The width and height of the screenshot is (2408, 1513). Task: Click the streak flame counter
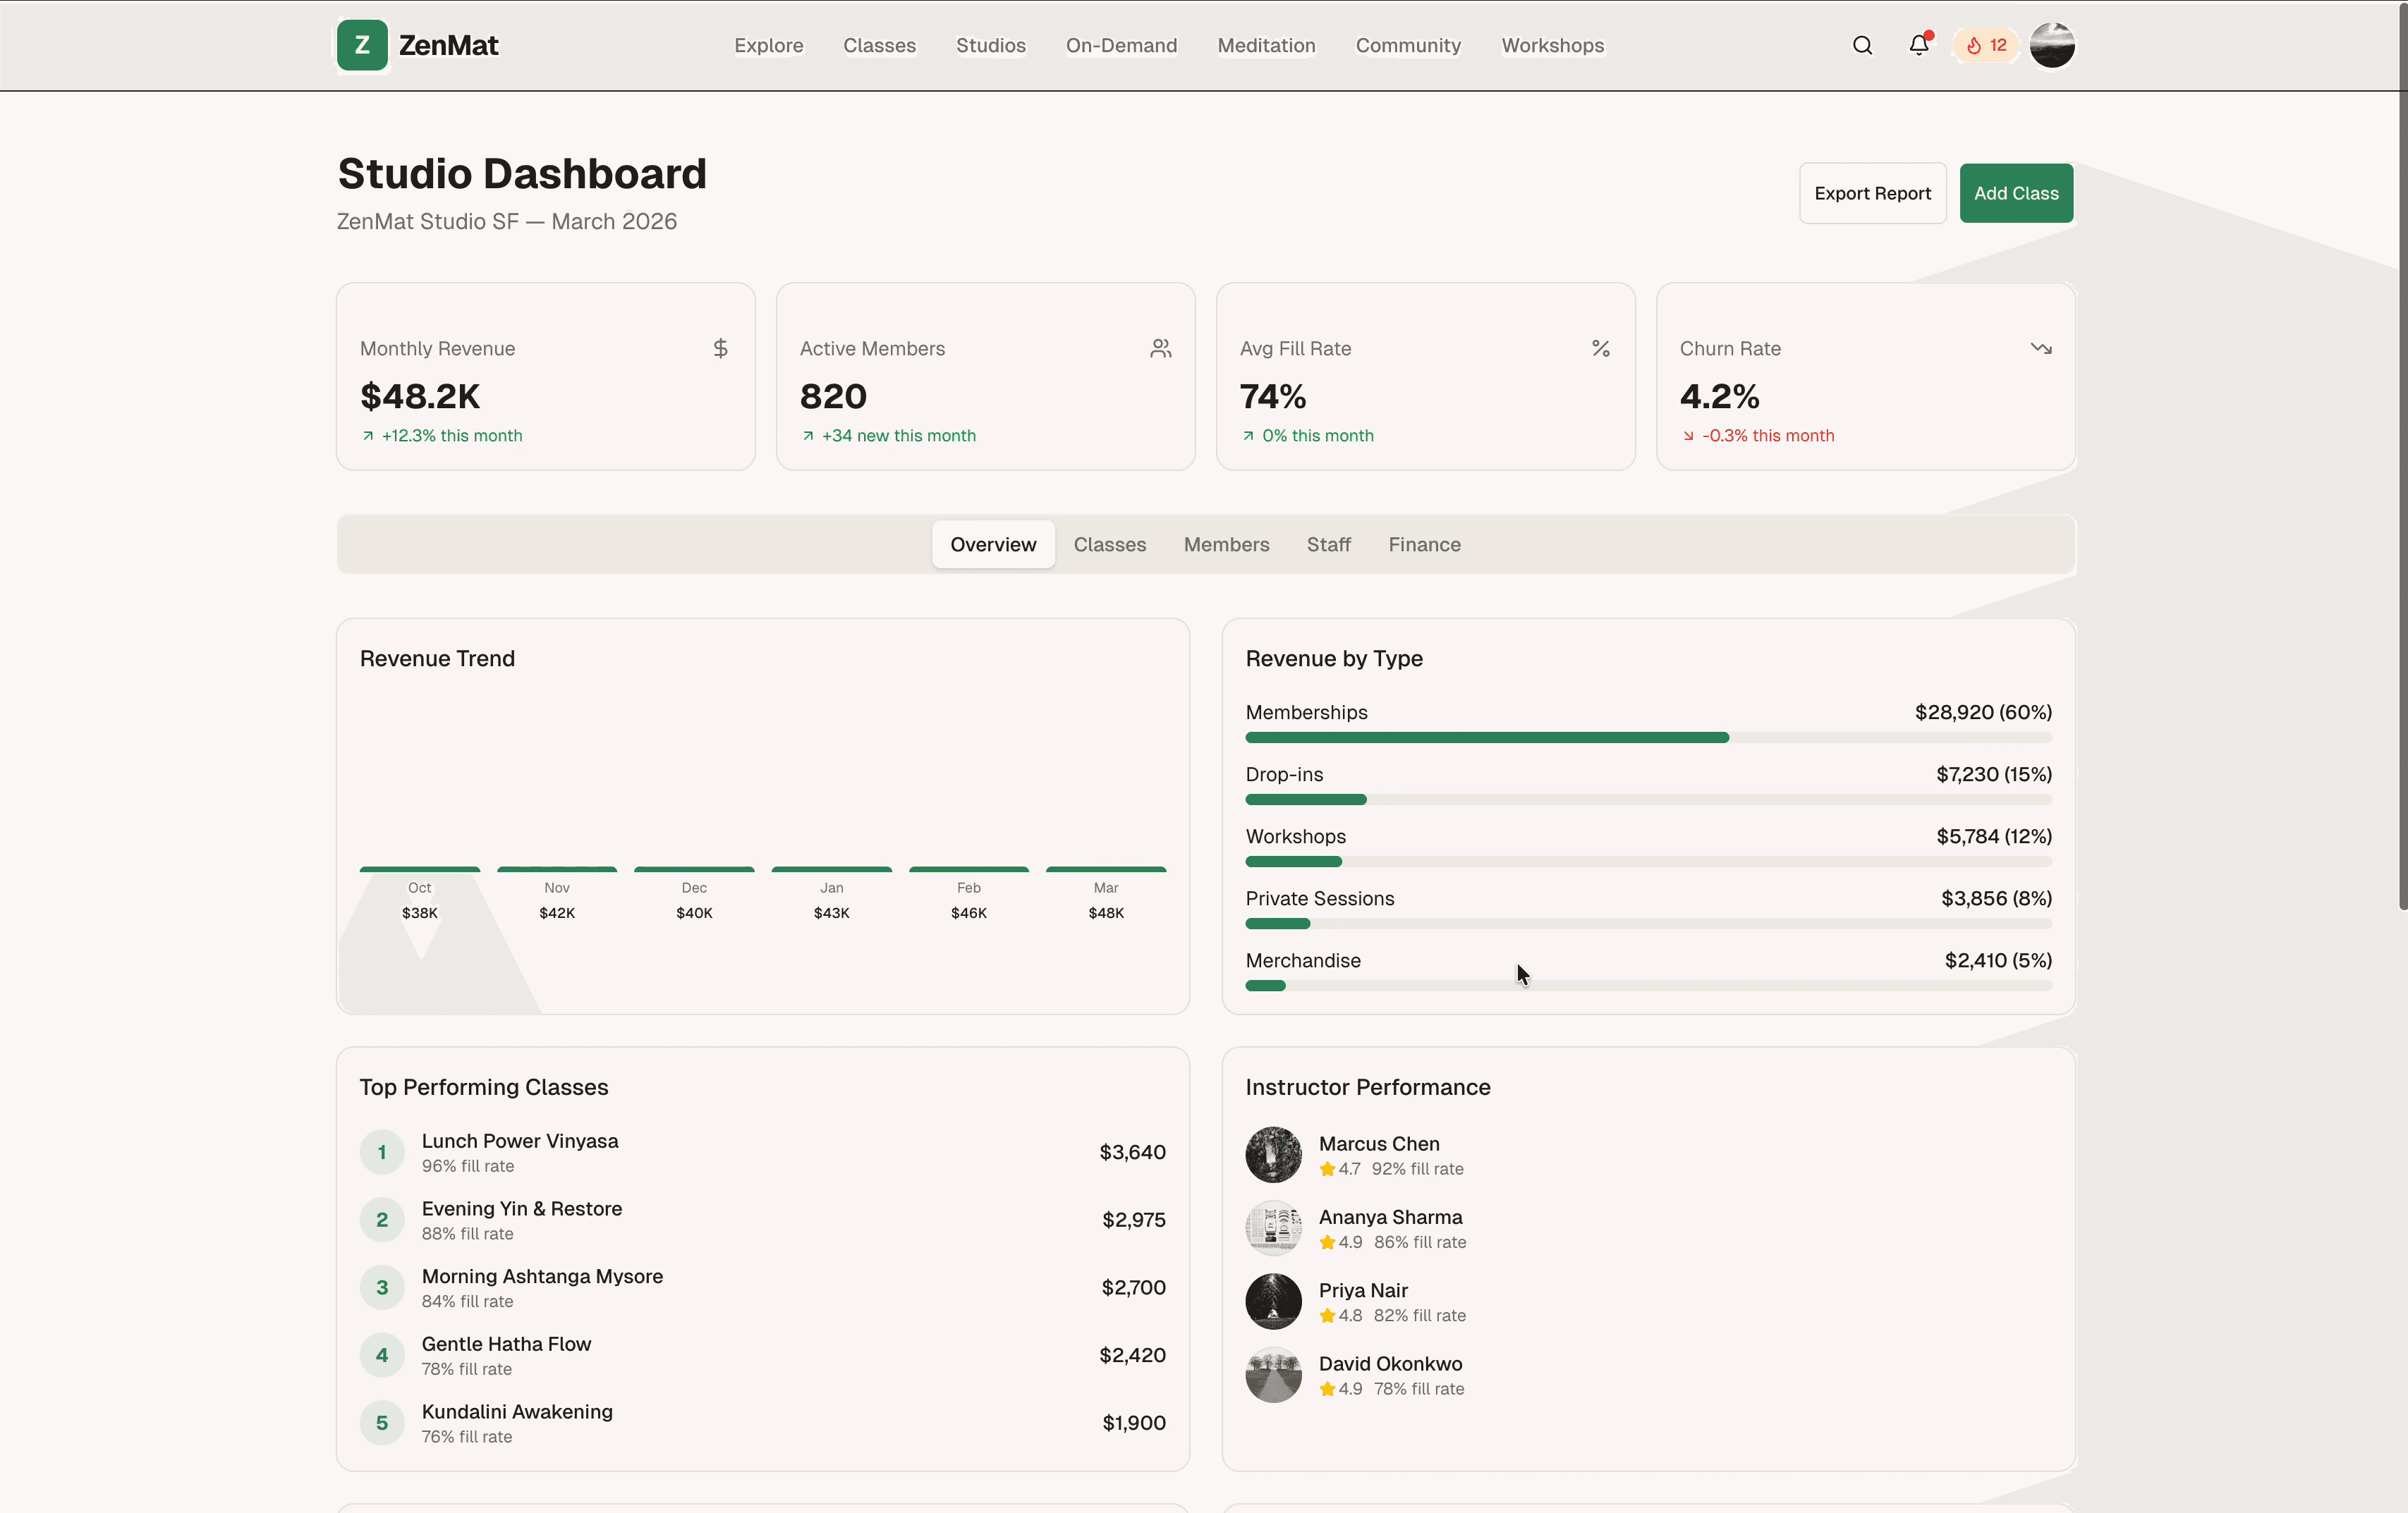(1984, 45)
